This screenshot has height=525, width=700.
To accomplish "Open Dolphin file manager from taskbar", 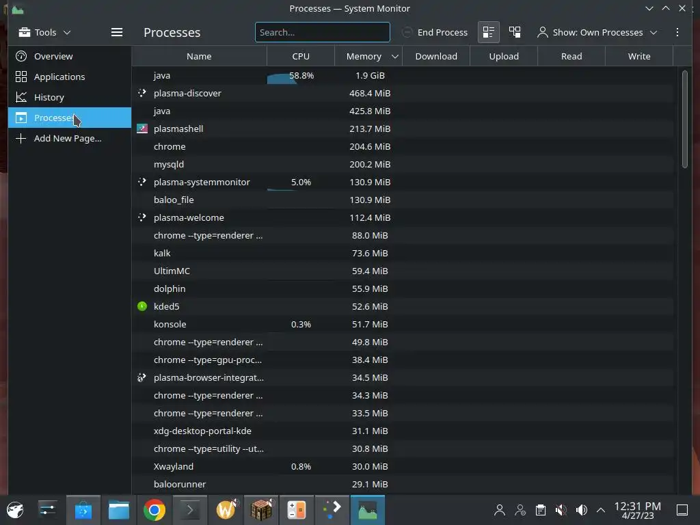I will coord(119,510).
